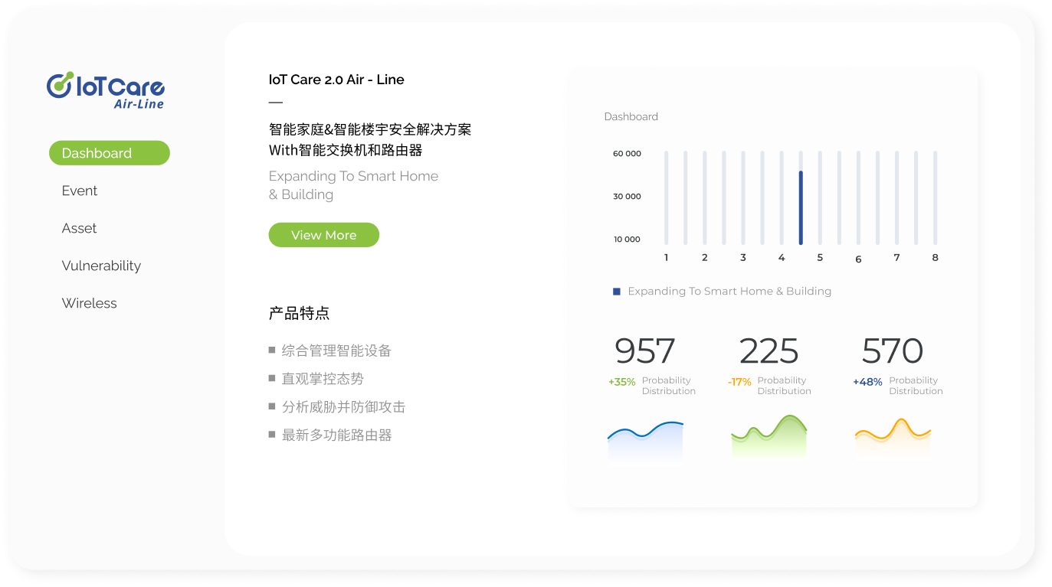Screen dimensions: 1052x587
Task: Click the legend text Expanding To Smart Home & Building
Action: pyautogui.click(x=729, y=291)
